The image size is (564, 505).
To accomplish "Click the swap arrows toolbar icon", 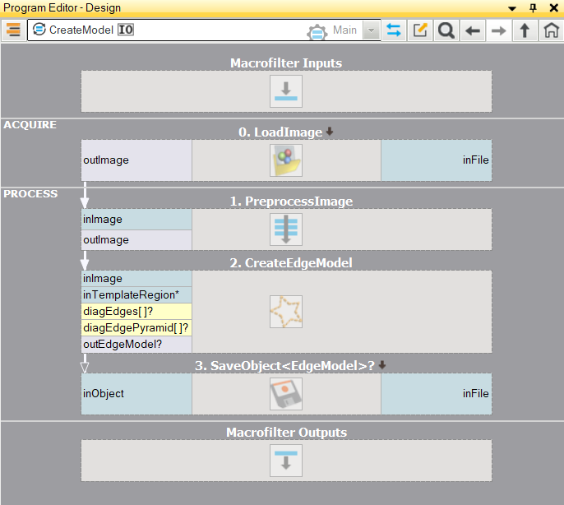I will (394, 30).
